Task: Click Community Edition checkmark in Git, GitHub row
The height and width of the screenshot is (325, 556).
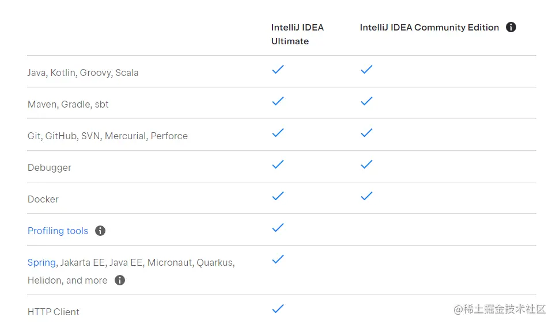Action: (366, 133)
